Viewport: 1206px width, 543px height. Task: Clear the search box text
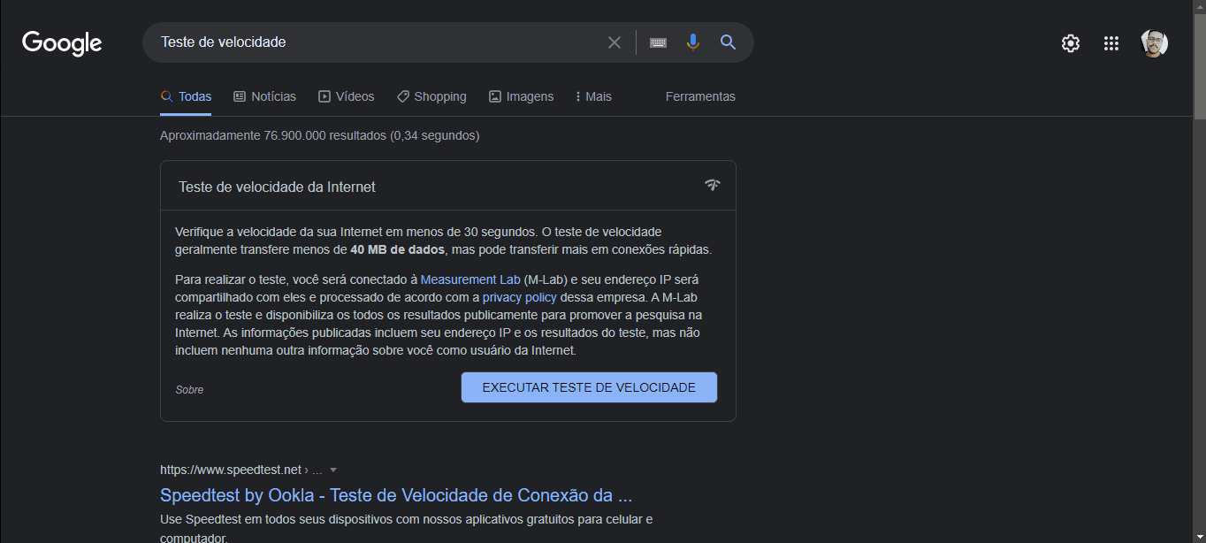click(x=614, y=42)
